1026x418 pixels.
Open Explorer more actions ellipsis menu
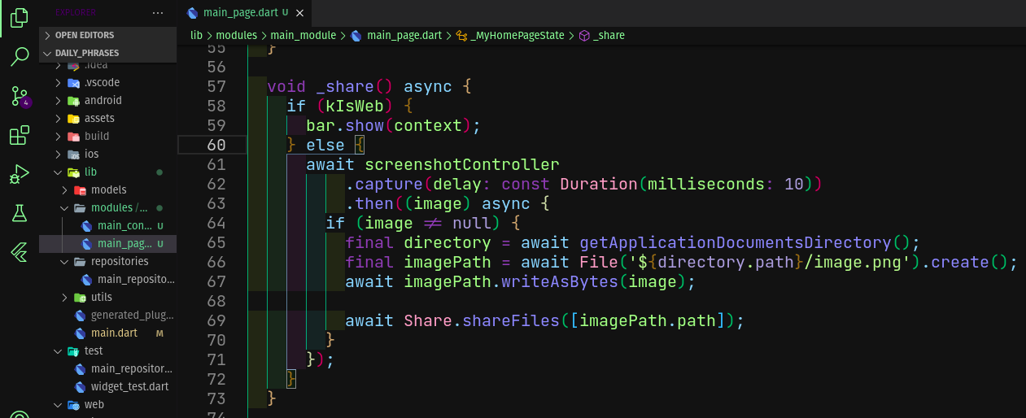point(158,13)
